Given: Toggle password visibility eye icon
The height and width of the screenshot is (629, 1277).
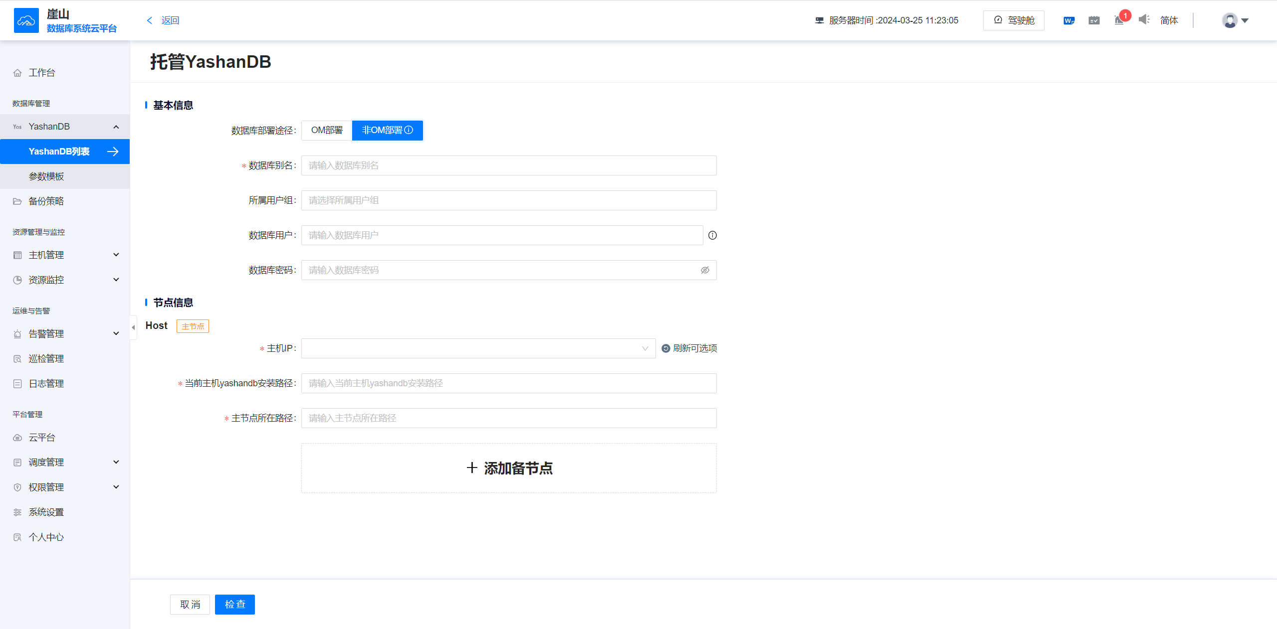Looking at the screenshot, I should [705, 270].
